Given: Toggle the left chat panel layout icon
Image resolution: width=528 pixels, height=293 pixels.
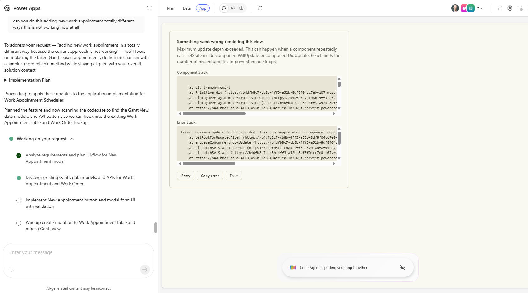Looking at the screenshot, I should pyautogui.click(x=150, y=8).
